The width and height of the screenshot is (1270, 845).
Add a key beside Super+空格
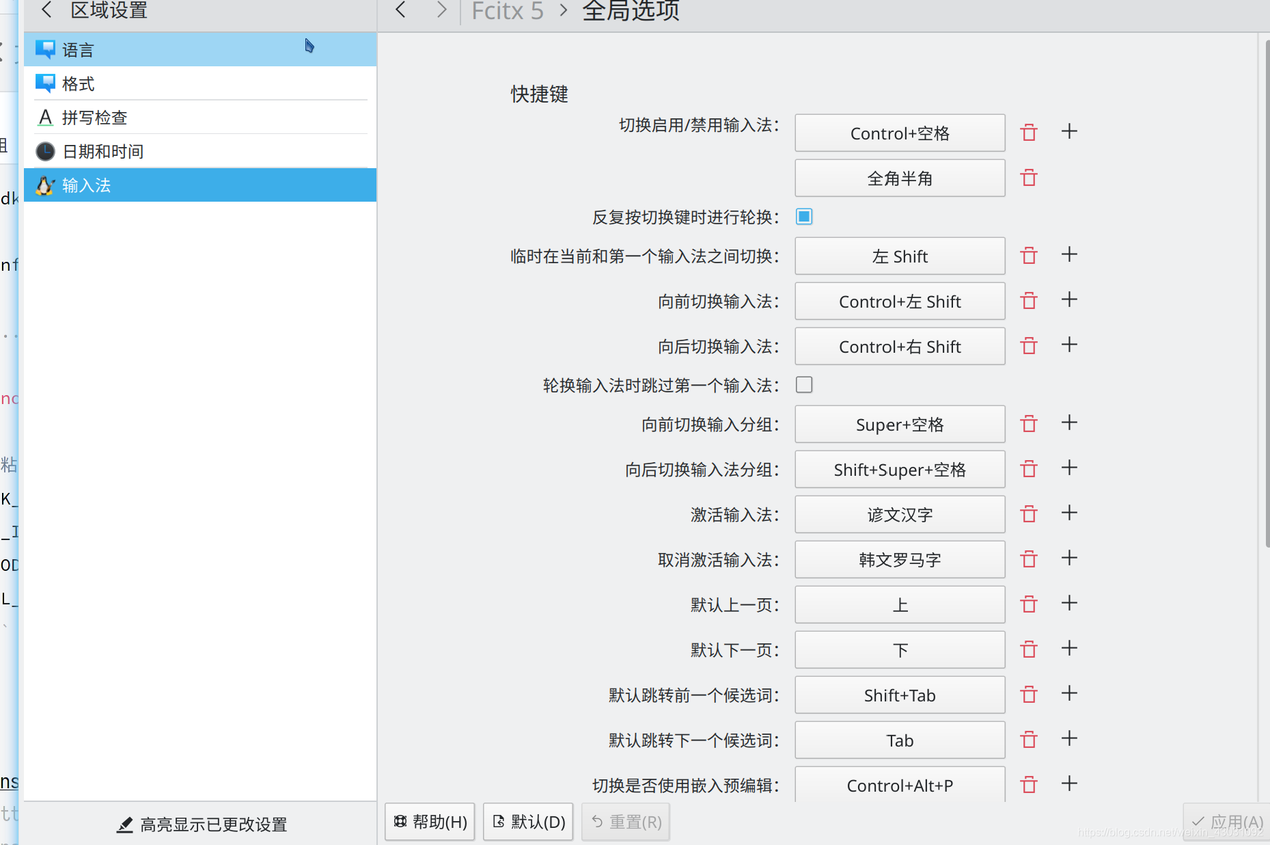1069,422
